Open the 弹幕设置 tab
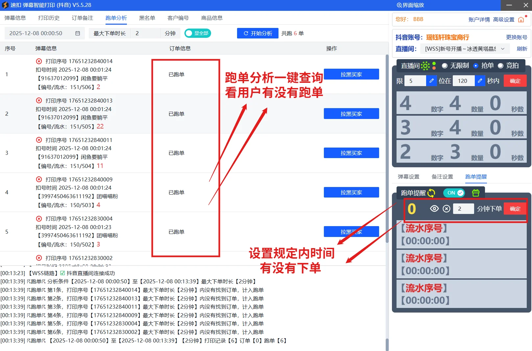 pyautogui.click(x=409, y=176)
